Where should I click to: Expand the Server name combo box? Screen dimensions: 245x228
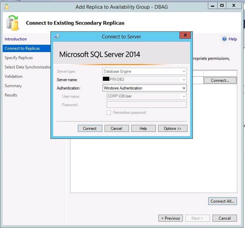point(183,80)
